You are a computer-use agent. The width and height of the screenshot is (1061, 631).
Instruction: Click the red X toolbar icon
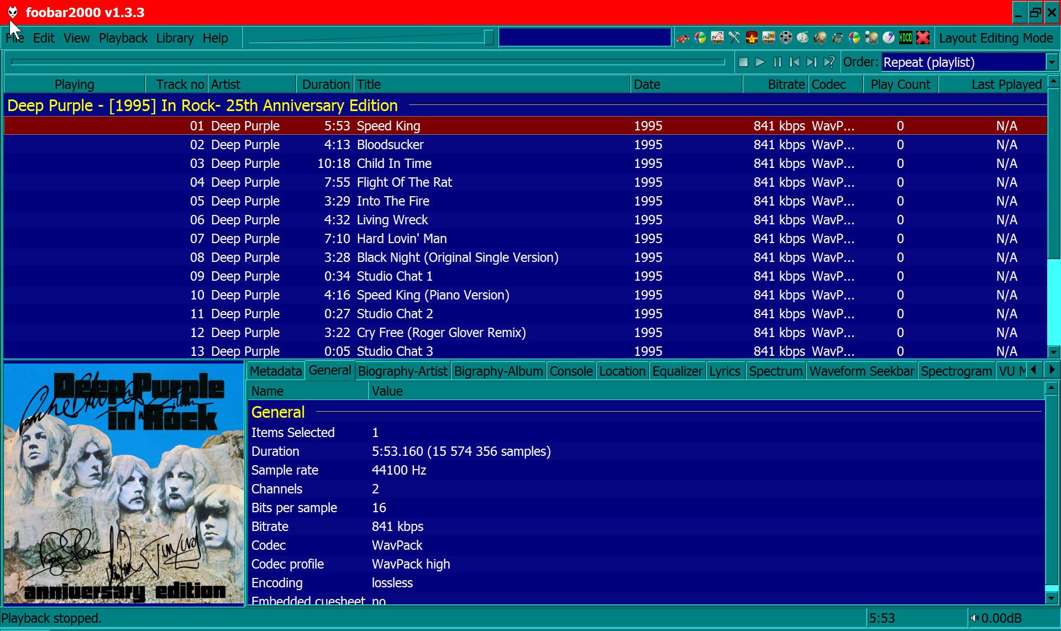coord(923,38)
